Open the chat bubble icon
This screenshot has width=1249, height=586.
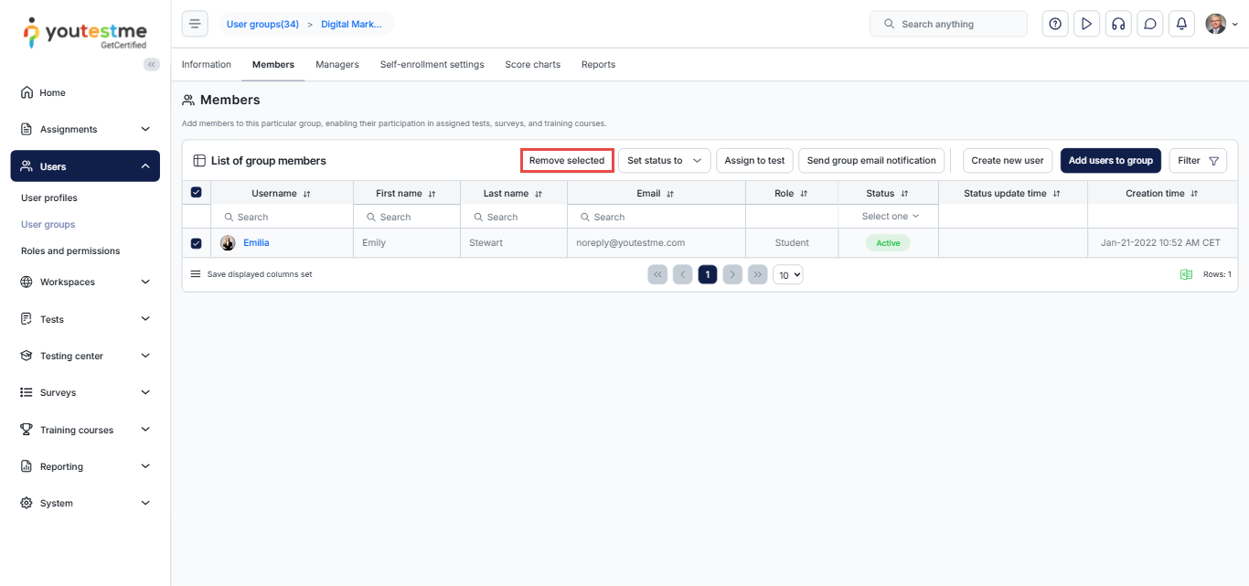coord(1150,24)
